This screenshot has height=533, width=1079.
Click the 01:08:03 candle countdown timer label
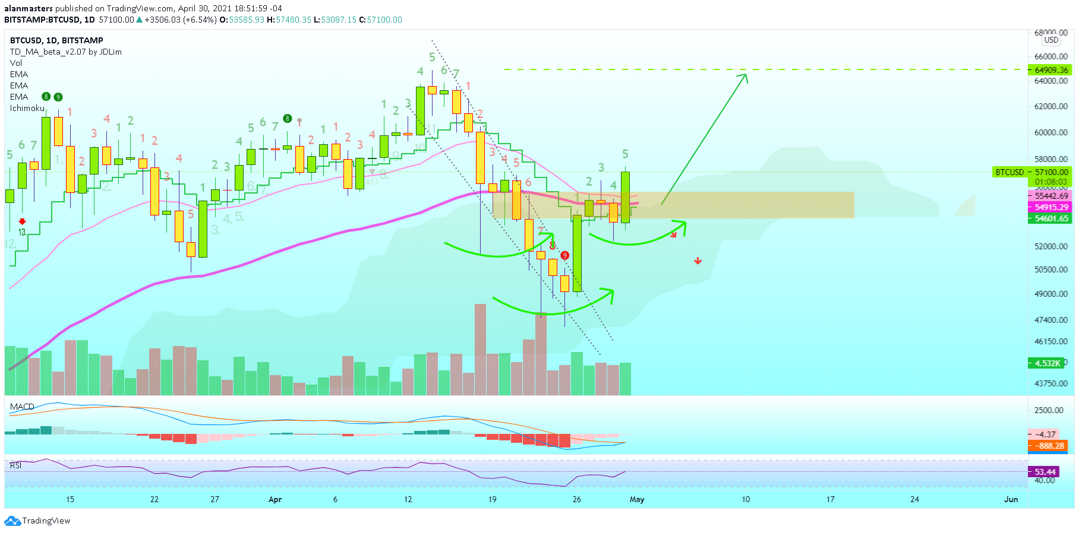coord(1051,182)
